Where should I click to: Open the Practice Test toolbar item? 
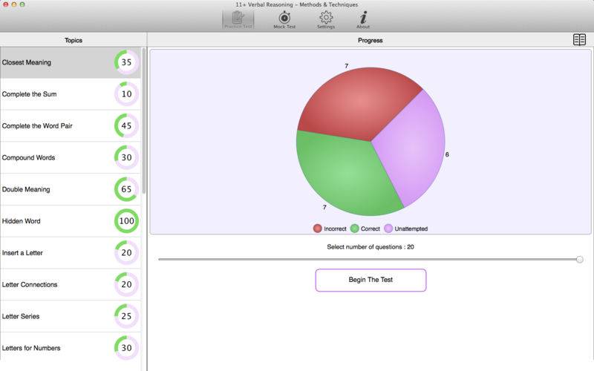(238, 20)
